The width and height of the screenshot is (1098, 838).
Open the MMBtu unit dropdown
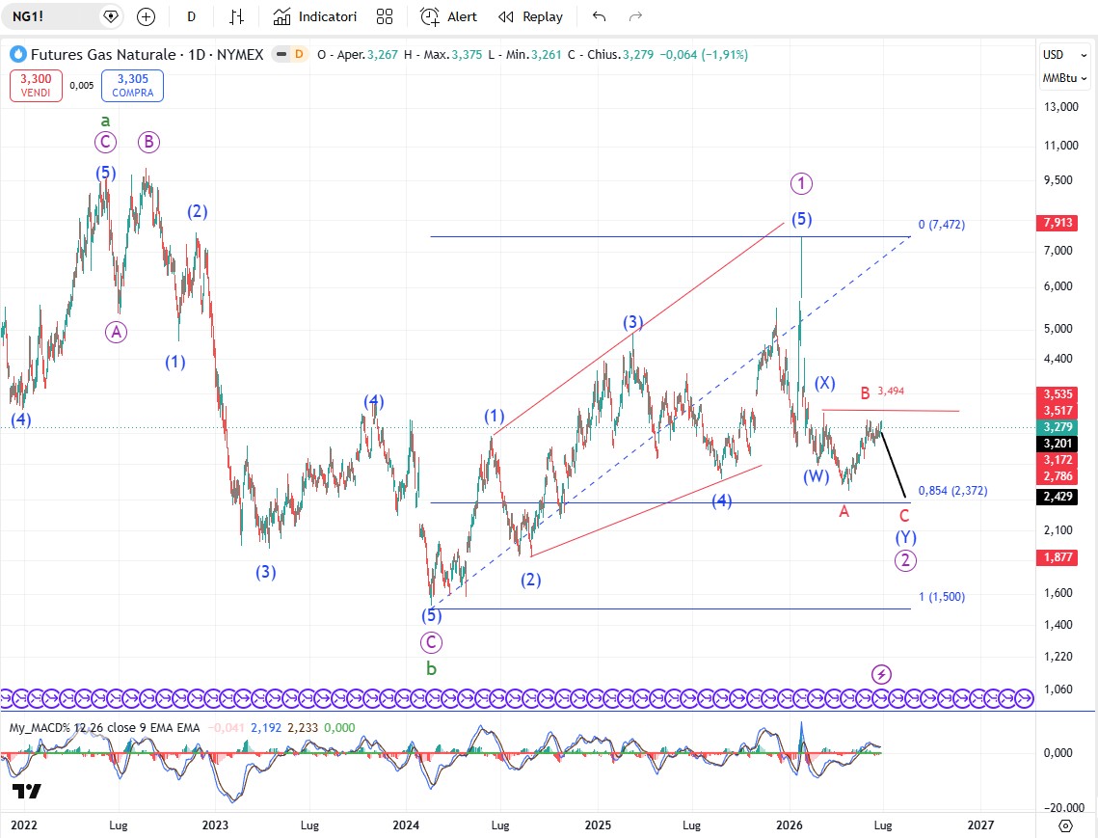[1064, 78]
